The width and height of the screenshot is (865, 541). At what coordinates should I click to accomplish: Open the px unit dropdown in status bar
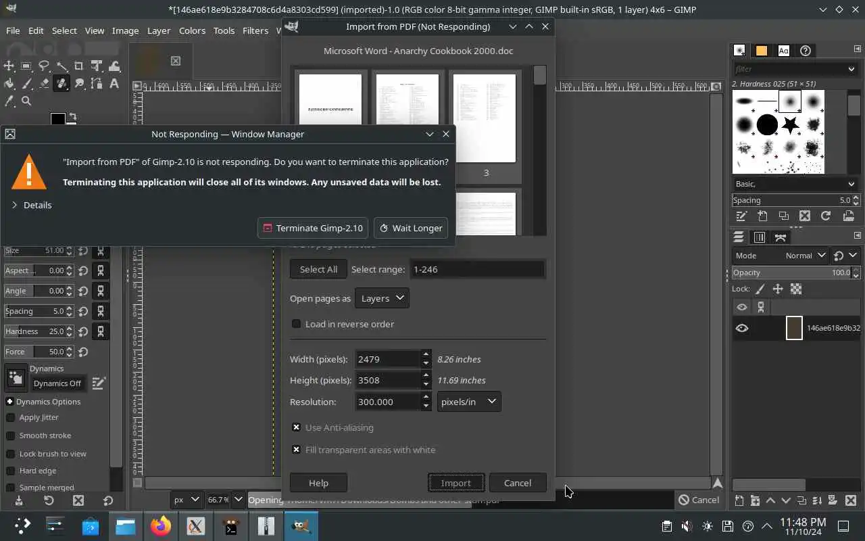[x=187, y=500]
